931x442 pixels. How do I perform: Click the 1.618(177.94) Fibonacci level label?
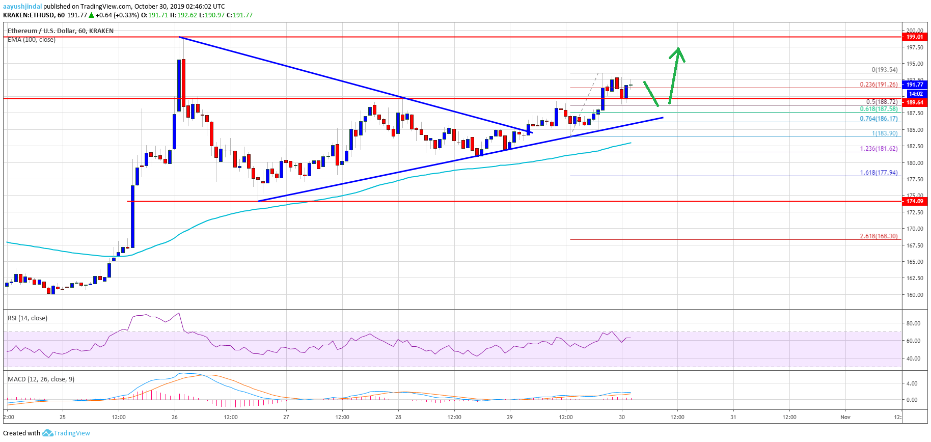click(879, 173)
